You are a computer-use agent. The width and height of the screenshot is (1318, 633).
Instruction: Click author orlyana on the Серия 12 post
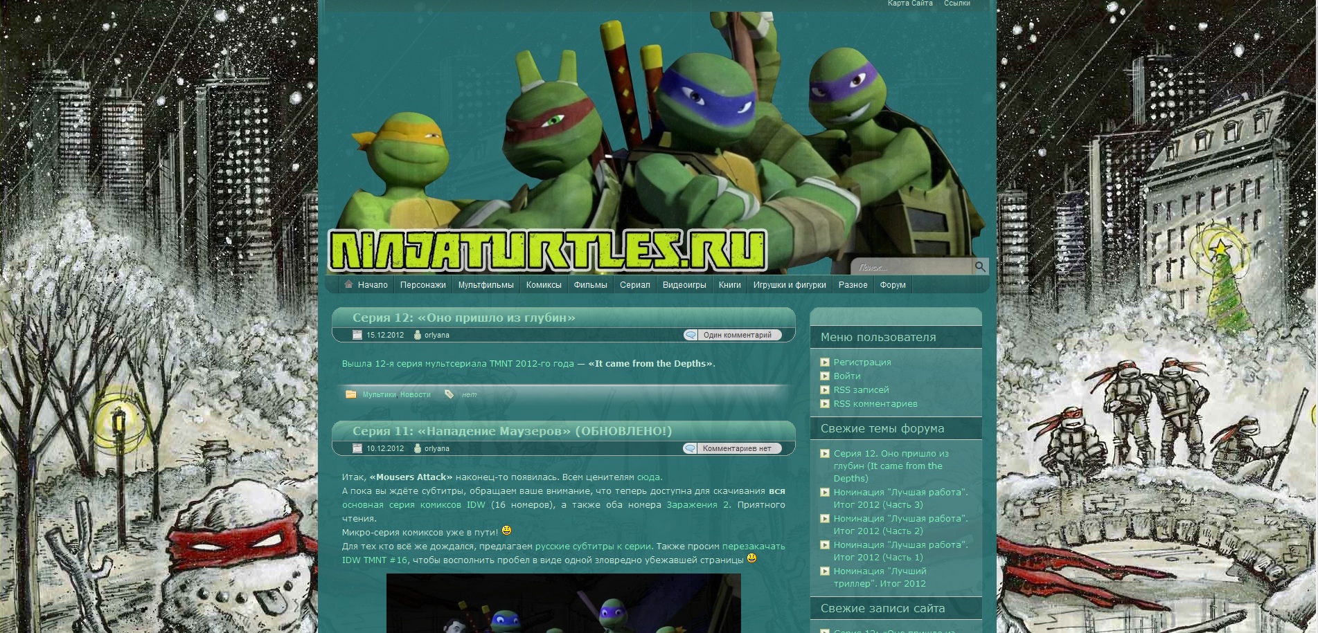coord(437,335)
